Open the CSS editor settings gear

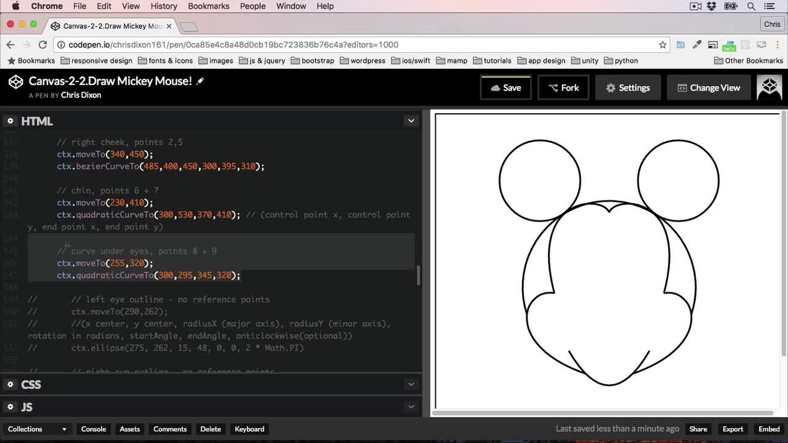pyautogui.click(x=10, y=385)
